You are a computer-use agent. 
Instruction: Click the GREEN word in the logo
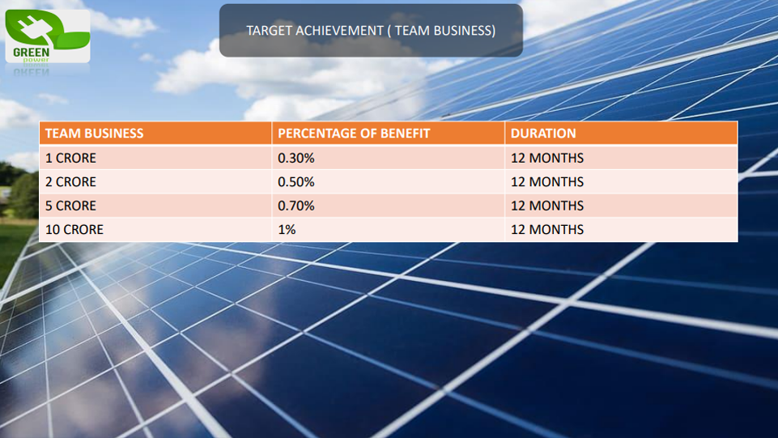[31, 52]
